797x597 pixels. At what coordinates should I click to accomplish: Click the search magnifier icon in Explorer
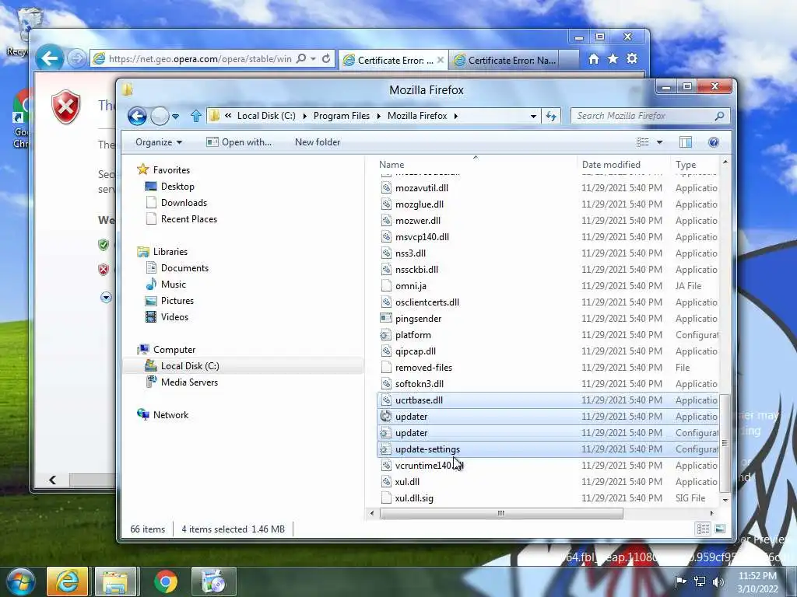click(719, 116)
